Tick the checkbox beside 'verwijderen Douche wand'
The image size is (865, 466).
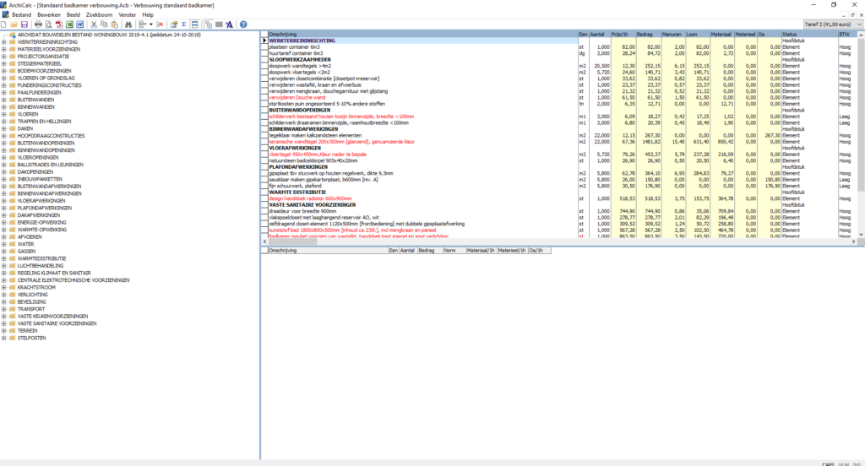click(x=264, y=98)
